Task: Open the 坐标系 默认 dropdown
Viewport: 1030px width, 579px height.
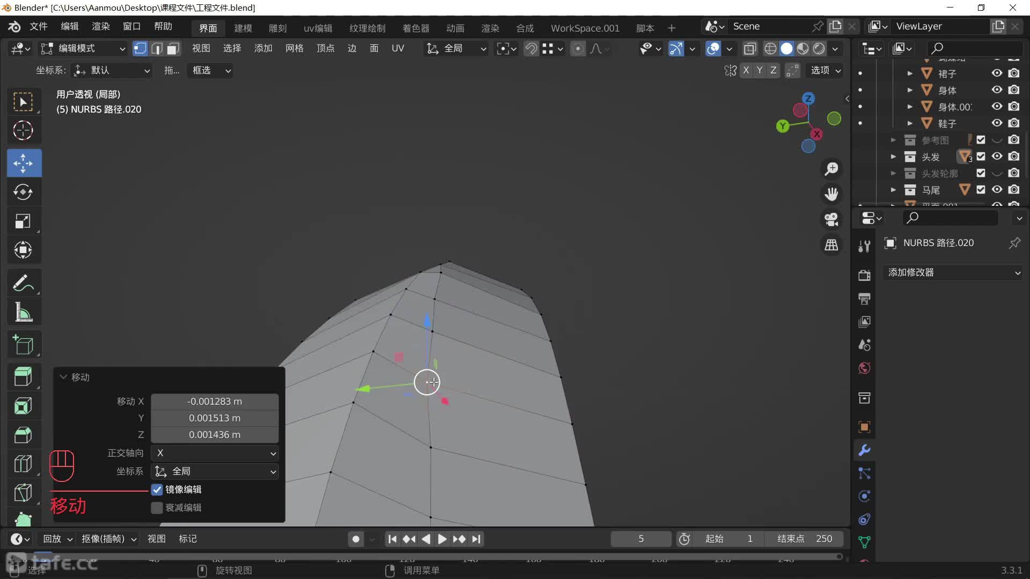Action: [x=112, y=70]
